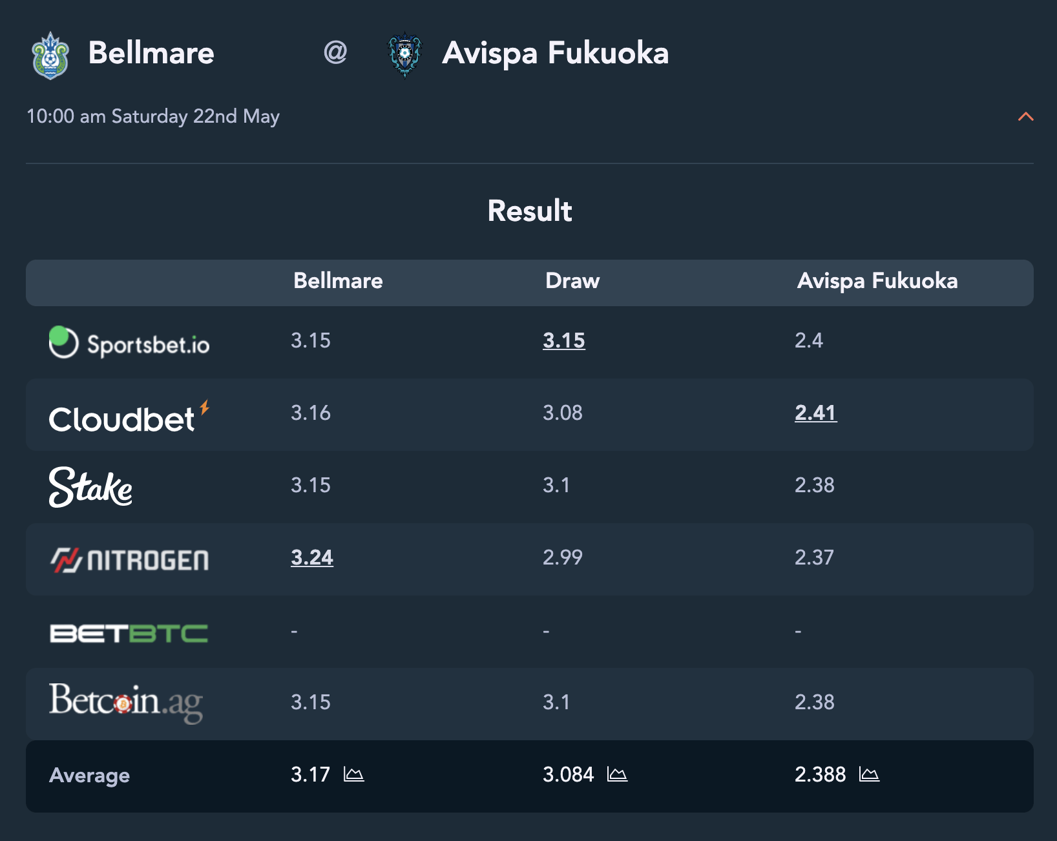The image size is (1057, 841).
Task: Click the Avispa Fukuoka team crest icon
Action: 404,55
